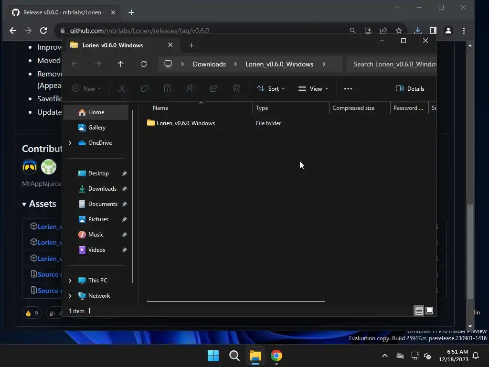Select Home in the navigation pane

96,112
